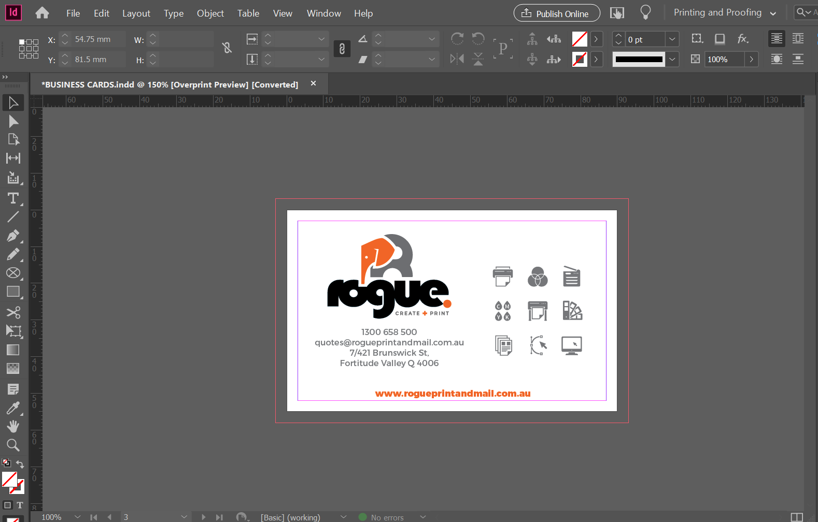The width and height of the screenshot is (818, 522).
Task: Enable wrap around bounding box
Action: 798,39
